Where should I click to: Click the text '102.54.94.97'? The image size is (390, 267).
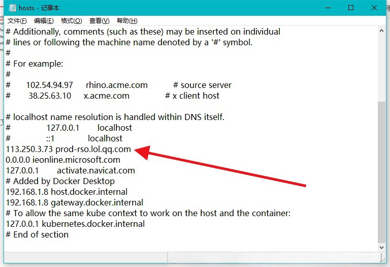(x=49, y=85)
